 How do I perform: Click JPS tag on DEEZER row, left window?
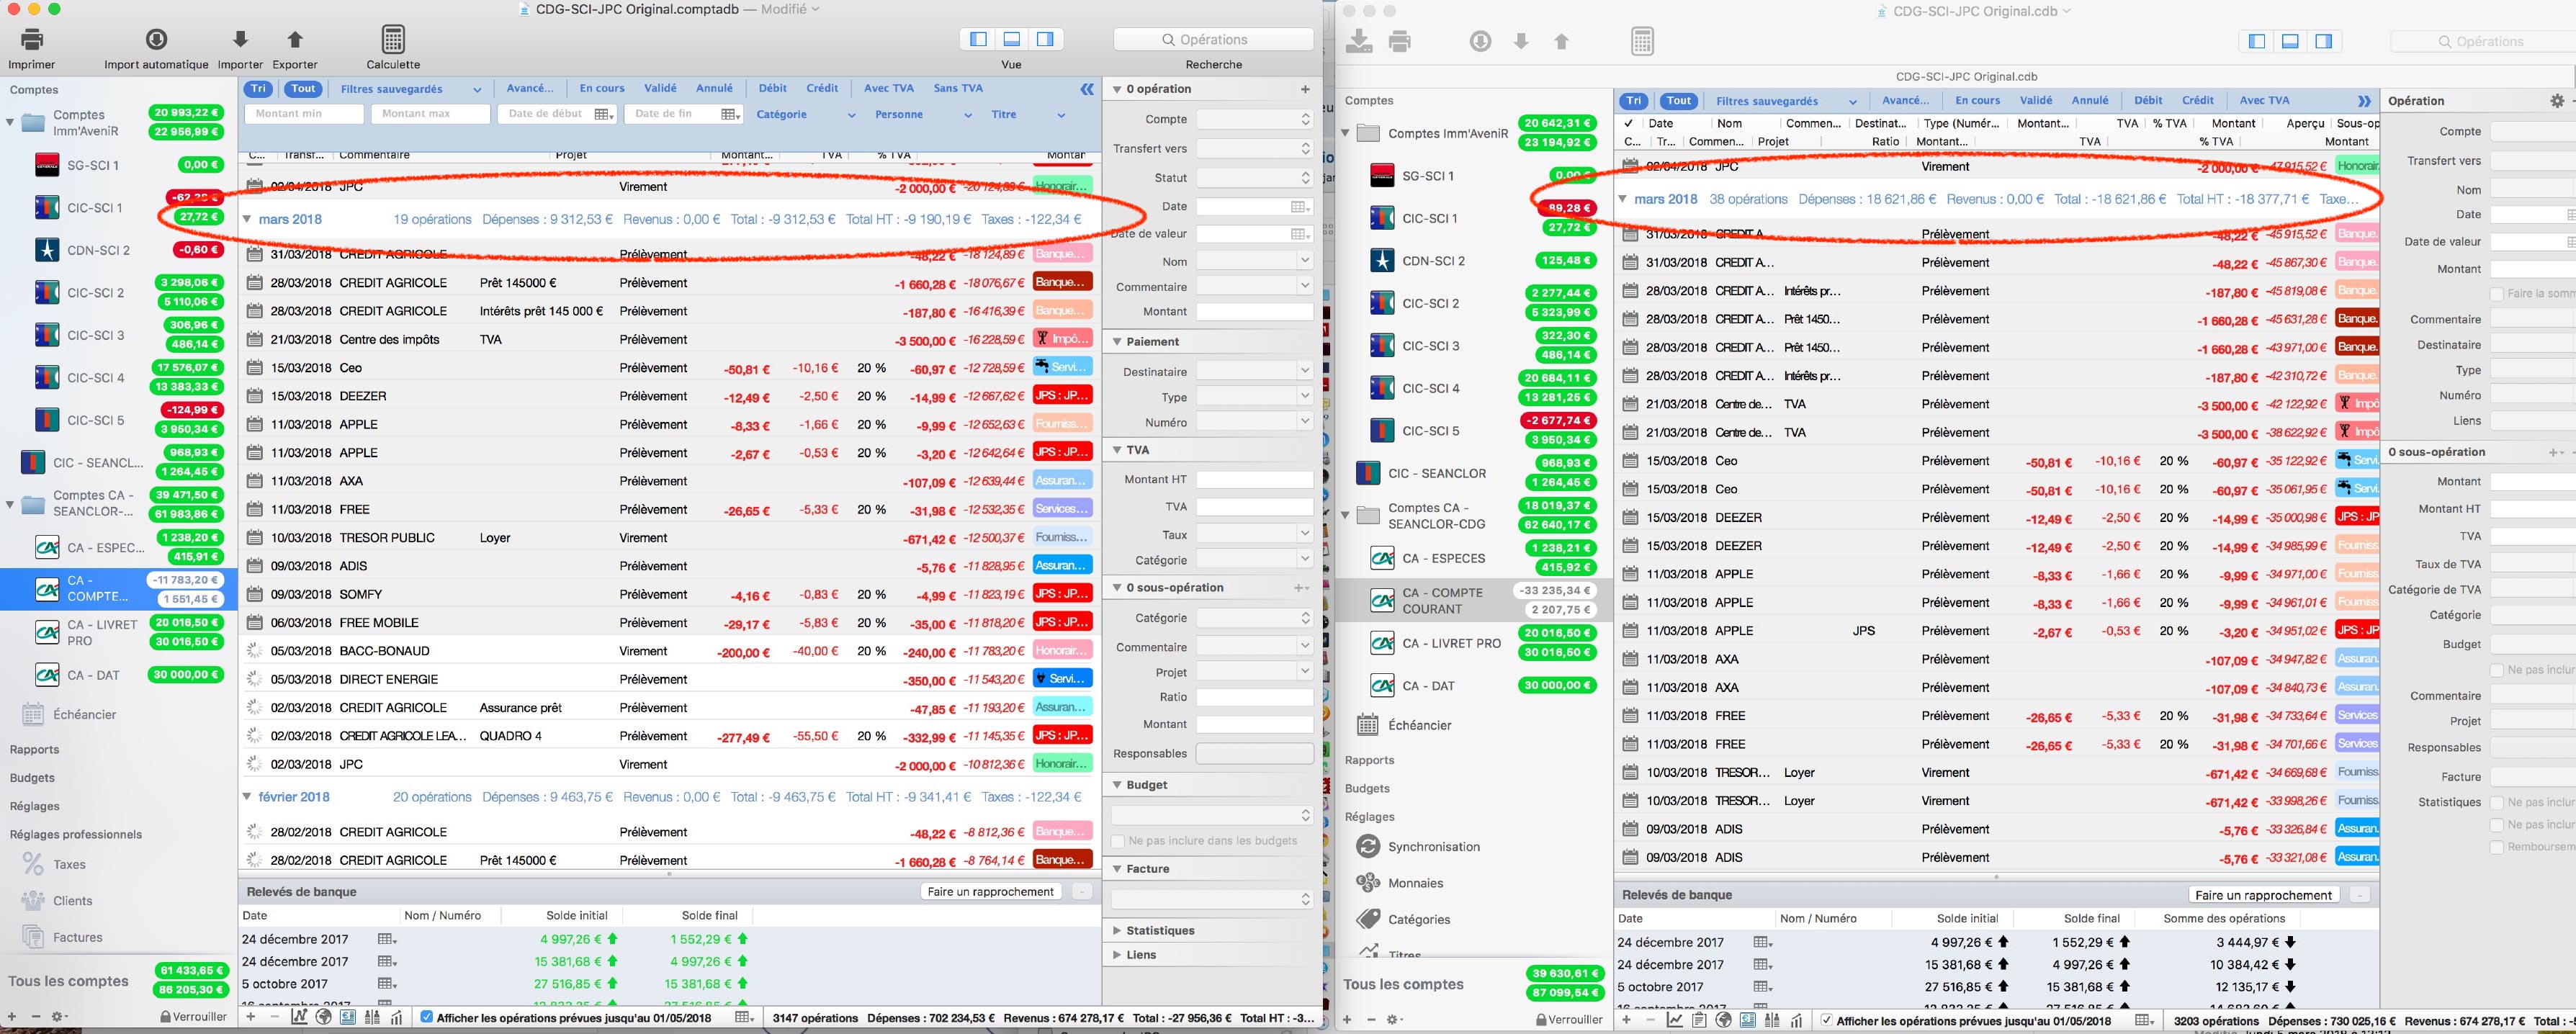1061,396
